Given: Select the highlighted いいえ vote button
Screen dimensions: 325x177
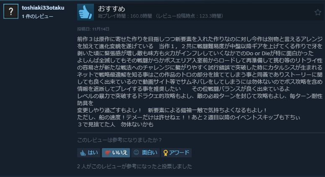Looking at the screenshot, I should coord(116,153).
